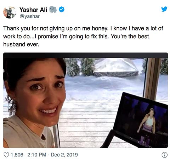Click the exercise bike screen in photo

click(x=141, y=120)
